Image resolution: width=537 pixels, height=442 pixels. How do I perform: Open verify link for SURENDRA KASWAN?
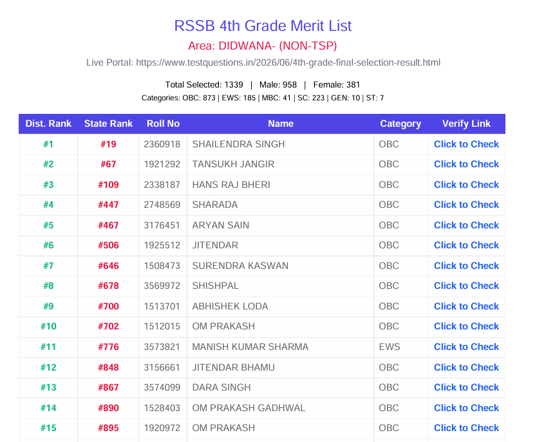click(x=466, y=266)
